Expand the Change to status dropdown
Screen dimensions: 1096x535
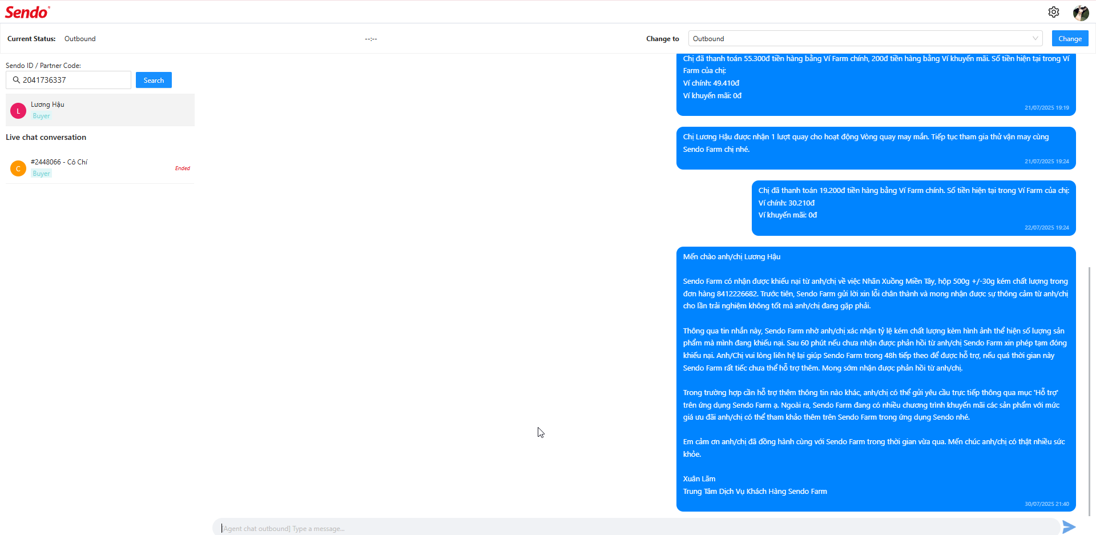865,38
